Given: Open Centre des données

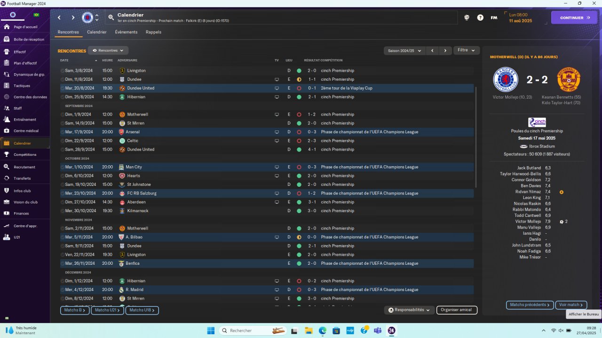Looking at the screenshot, I should 30,97.
